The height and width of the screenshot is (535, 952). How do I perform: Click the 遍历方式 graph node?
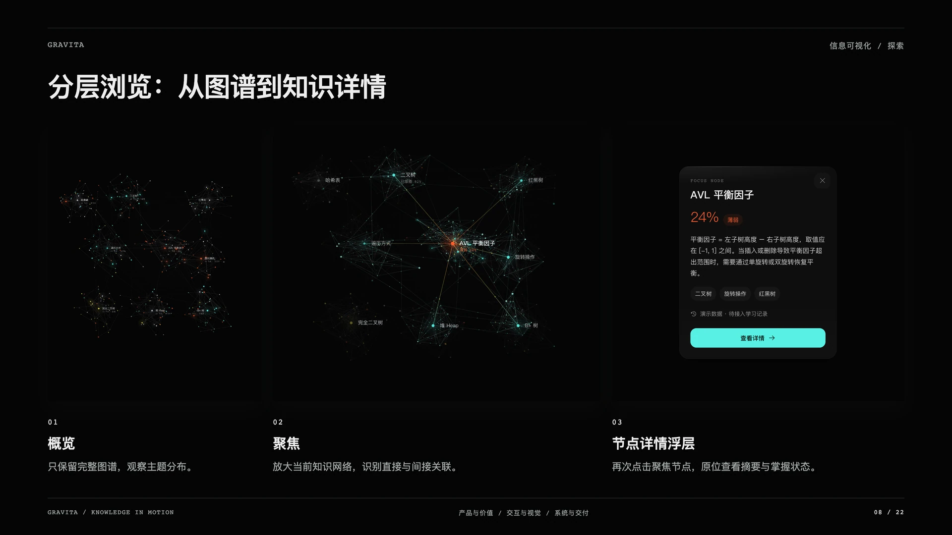click(364, 243)
